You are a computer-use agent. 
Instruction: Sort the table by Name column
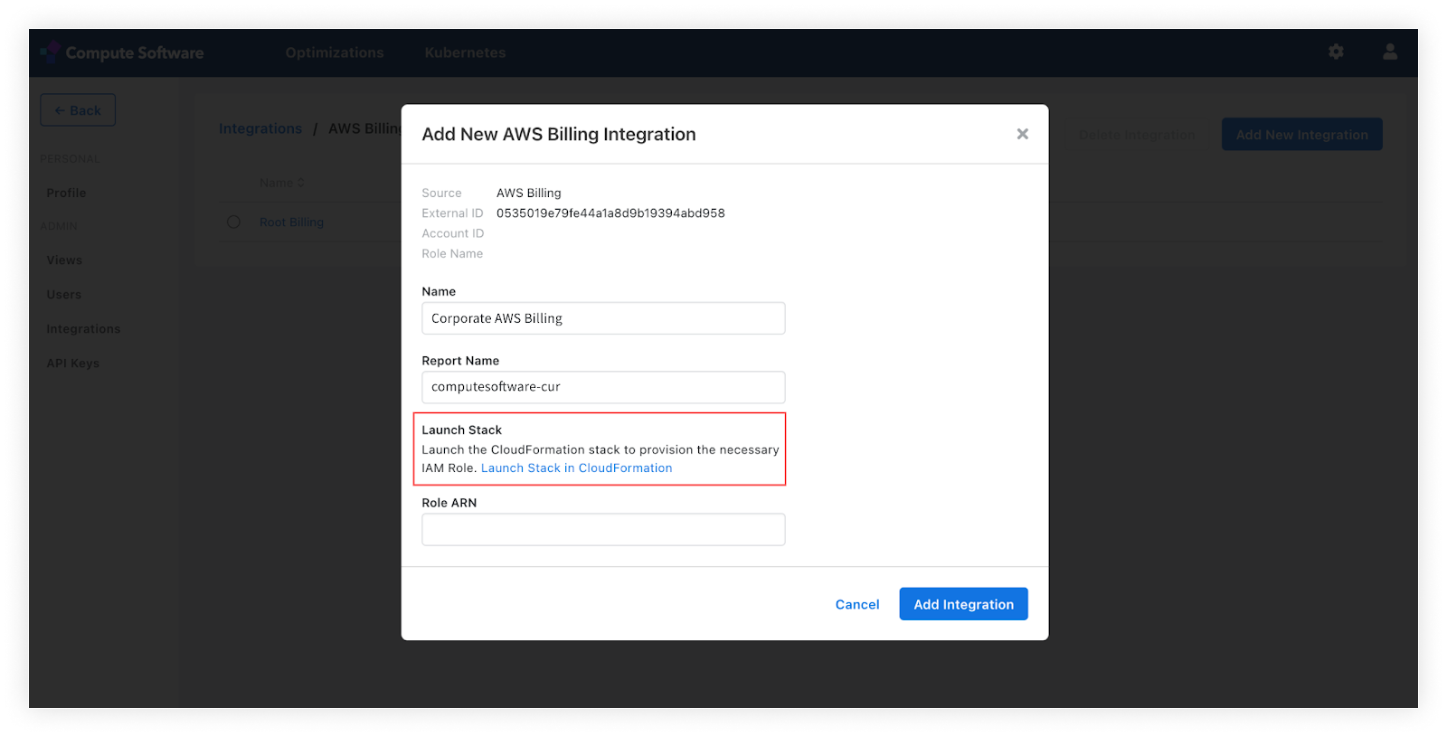point(282,183)
